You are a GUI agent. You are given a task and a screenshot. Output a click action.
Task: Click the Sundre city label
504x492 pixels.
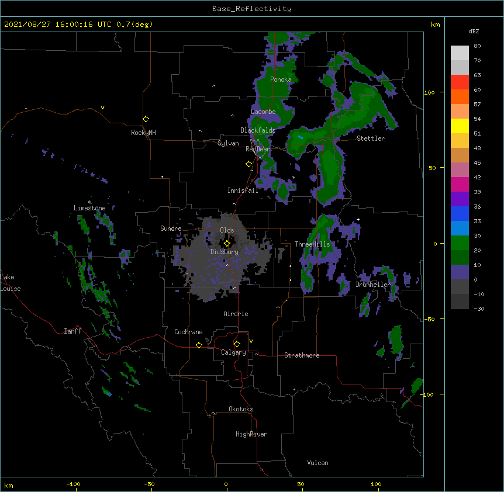pyautogui.click(x=171, y=228)
